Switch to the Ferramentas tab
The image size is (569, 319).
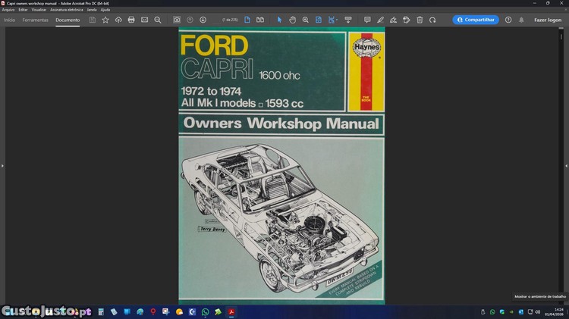coord(35,20)
